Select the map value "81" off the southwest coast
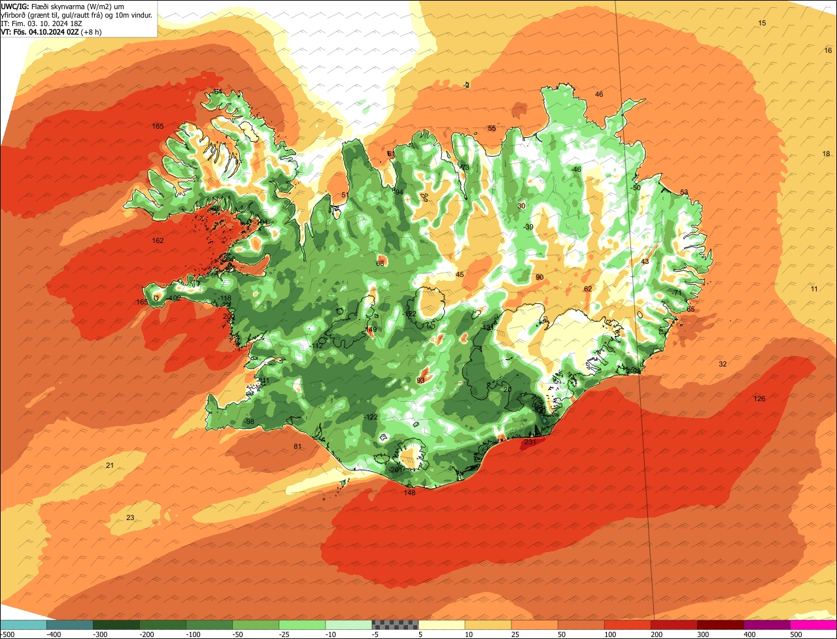The image size is (837, 639). pos(298,446)
